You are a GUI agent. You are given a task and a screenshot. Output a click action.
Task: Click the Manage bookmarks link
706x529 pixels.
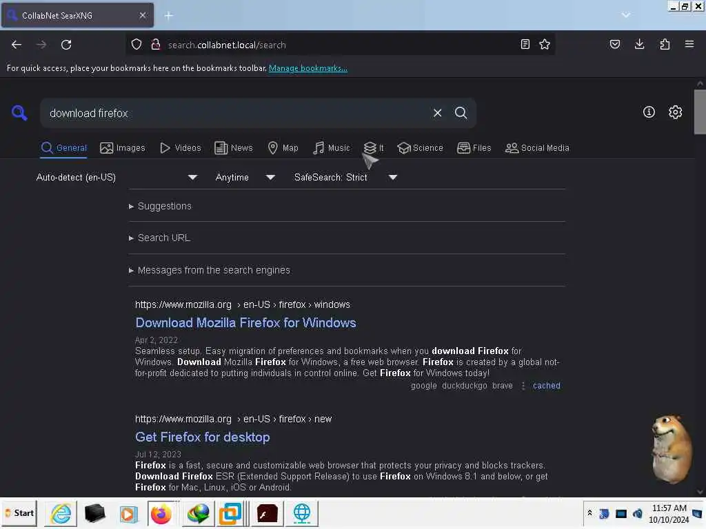coord(308,68)
